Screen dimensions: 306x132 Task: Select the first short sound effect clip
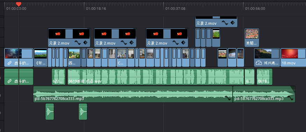50,111
